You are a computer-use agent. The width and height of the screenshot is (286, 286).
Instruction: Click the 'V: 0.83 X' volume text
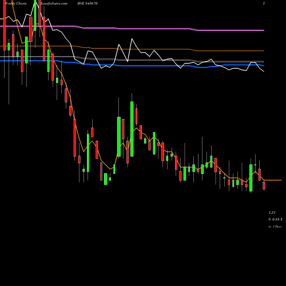pyautogui.click(x=275, y=220)
